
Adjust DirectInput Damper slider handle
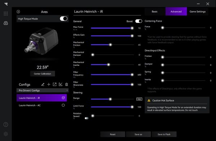163,65
